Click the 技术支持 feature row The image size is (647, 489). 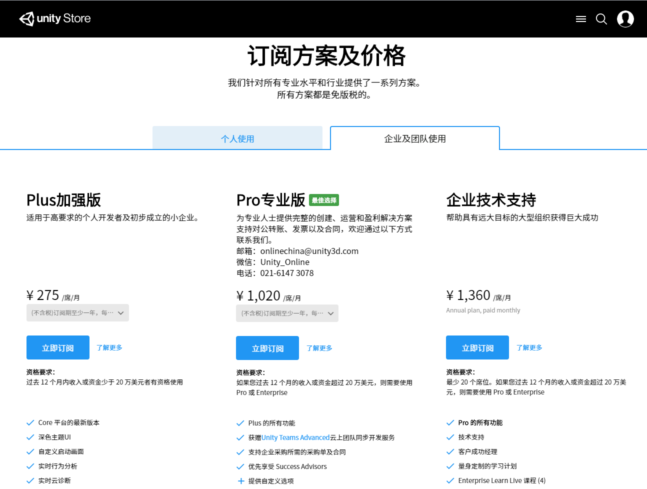click(x=465, y=437)
